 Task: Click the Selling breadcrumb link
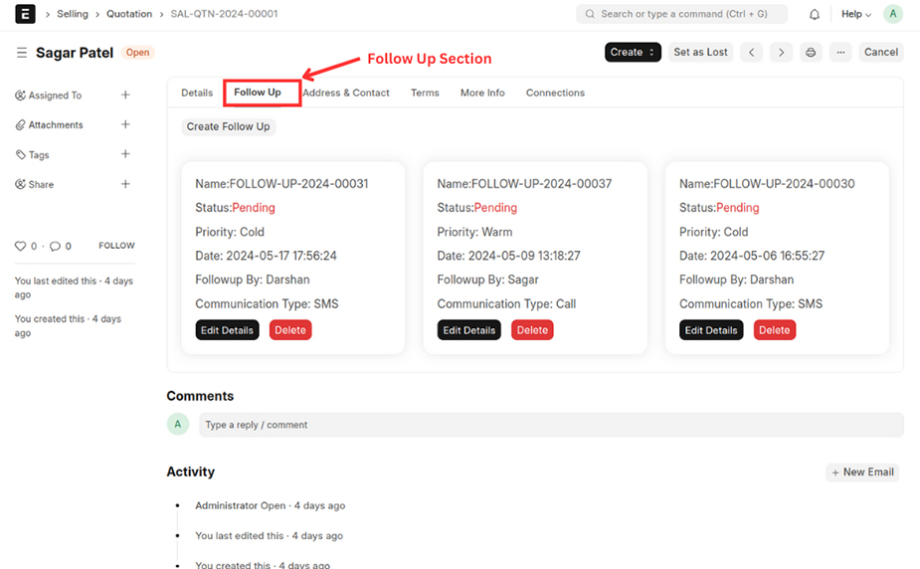(72, 14)
